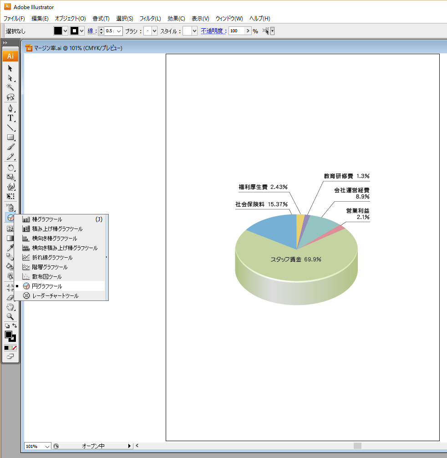This screenshot has height=458, width=447.
Task: Pick the Type tool in toolbox
Action: pyautogui.click(x=10, y=117)
